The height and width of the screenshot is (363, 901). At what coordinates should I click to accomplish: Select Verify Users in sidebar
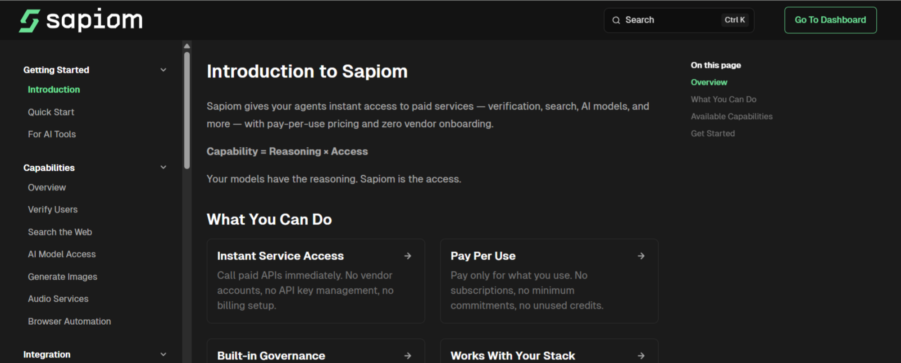coord(53,209)
